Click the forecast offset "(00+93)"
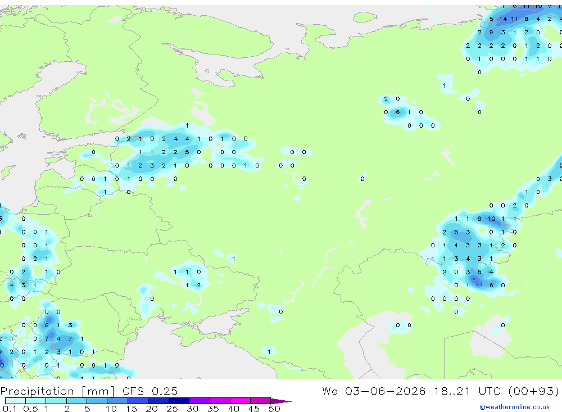The height and width of the screenshot is (412, 562). (533, 391)
